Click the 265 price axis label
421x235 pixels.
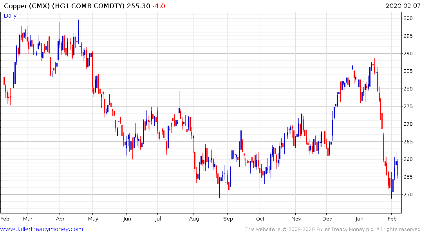tap(408, 141)
